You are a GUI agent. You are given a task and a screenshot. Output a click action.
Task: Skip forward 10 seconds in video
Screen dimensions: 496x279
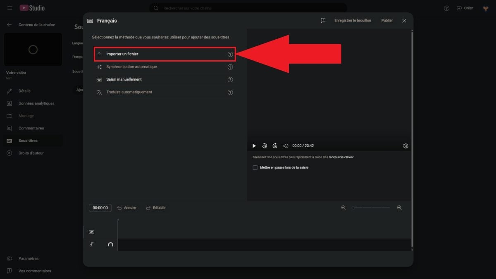pos(275,146)
